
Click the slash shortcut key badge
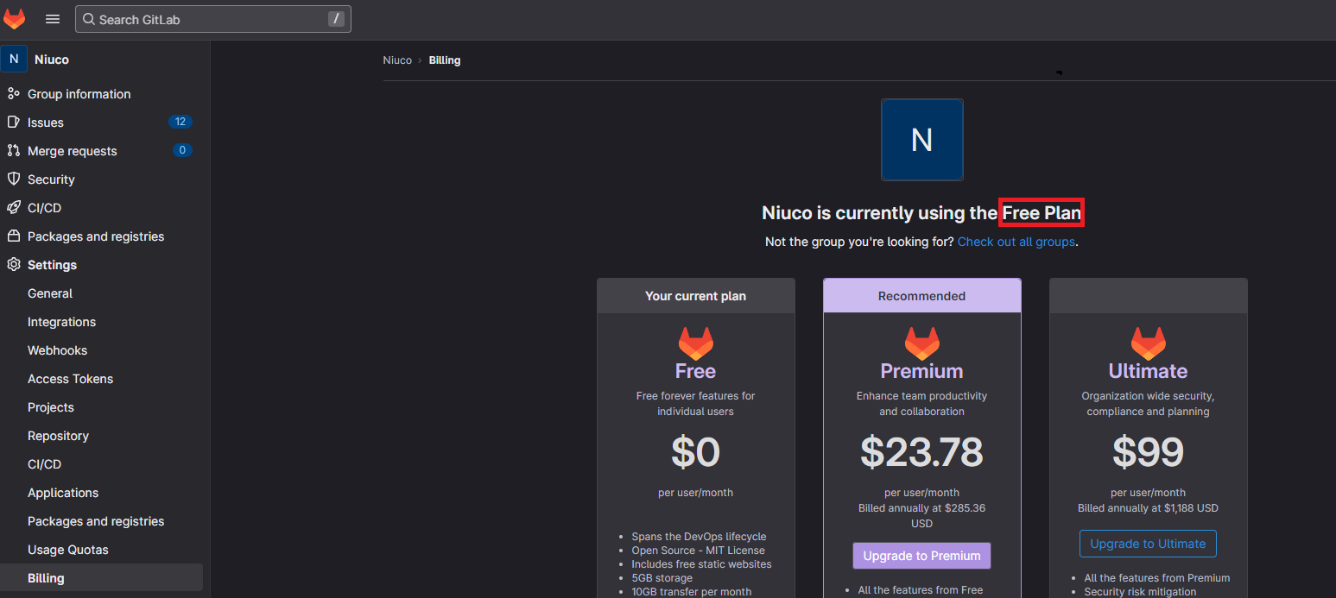pos(336,19)
